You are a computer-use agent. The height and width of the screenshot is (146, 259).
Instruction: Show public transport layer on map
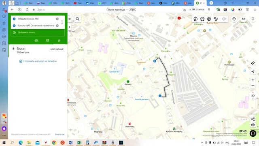coord(202,19)
